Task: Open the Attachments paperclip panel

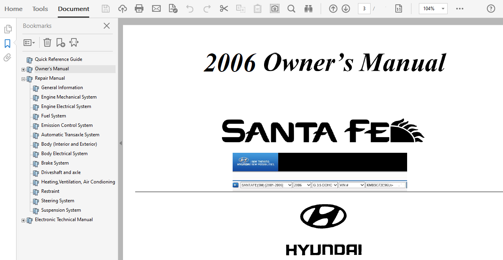Action: click(7, 58)
